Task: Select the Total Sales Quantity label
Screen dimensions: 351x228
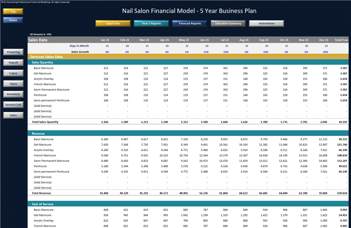Action: (x=45, y=122)
